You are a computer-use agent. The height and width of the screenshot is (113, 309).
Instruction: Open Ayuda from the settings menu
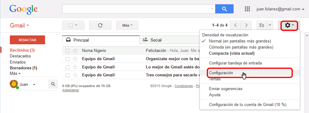[x=215, y=95]
